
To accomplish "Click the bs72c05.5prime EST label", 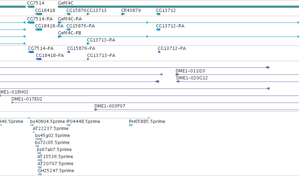I will coord(52,142).
